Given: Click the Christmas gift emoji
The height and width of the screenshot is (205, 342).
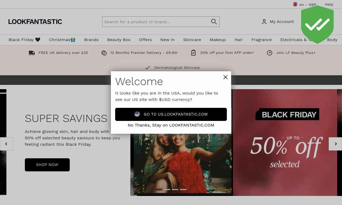Looking at the screenshot, I should [73, 40].
